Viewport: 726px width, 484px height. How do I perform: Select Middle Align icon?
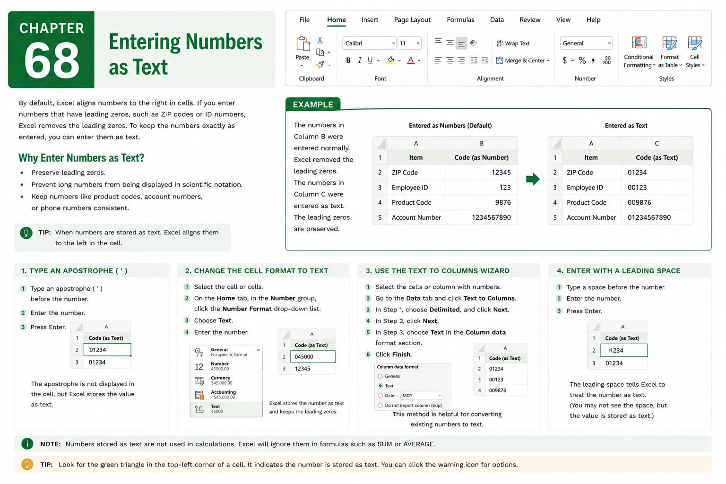450,43
